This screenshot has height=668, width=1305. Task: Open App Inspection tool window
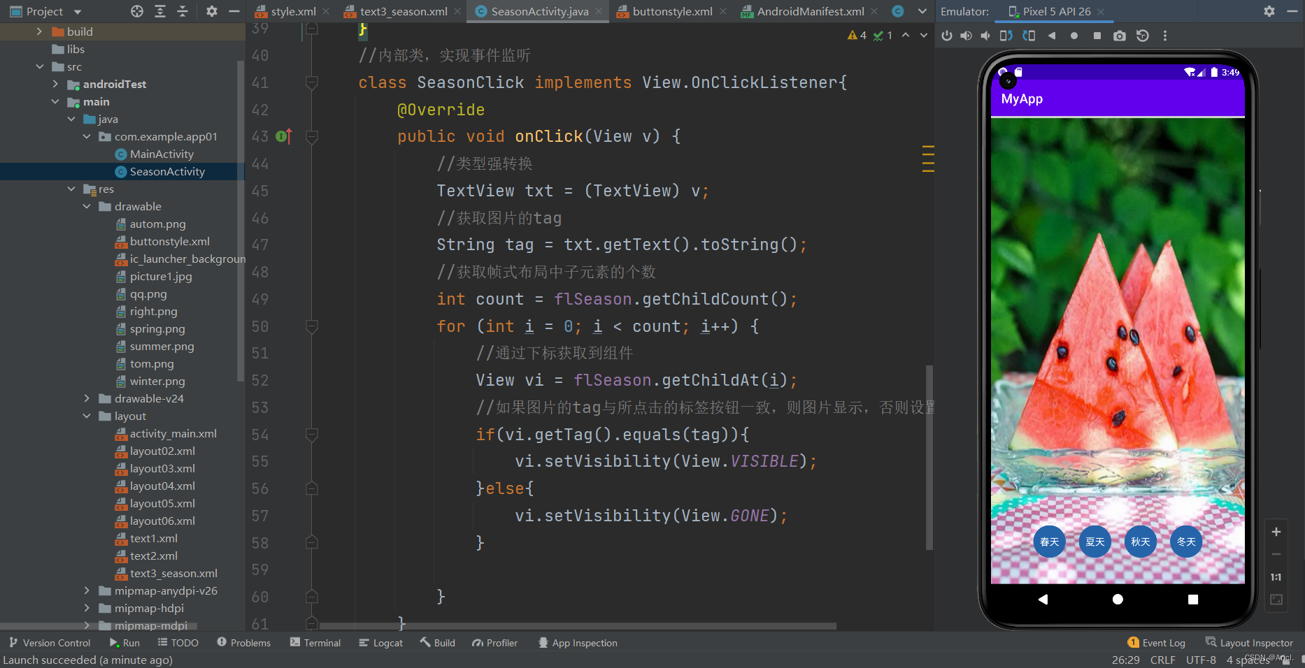[577, 643]
